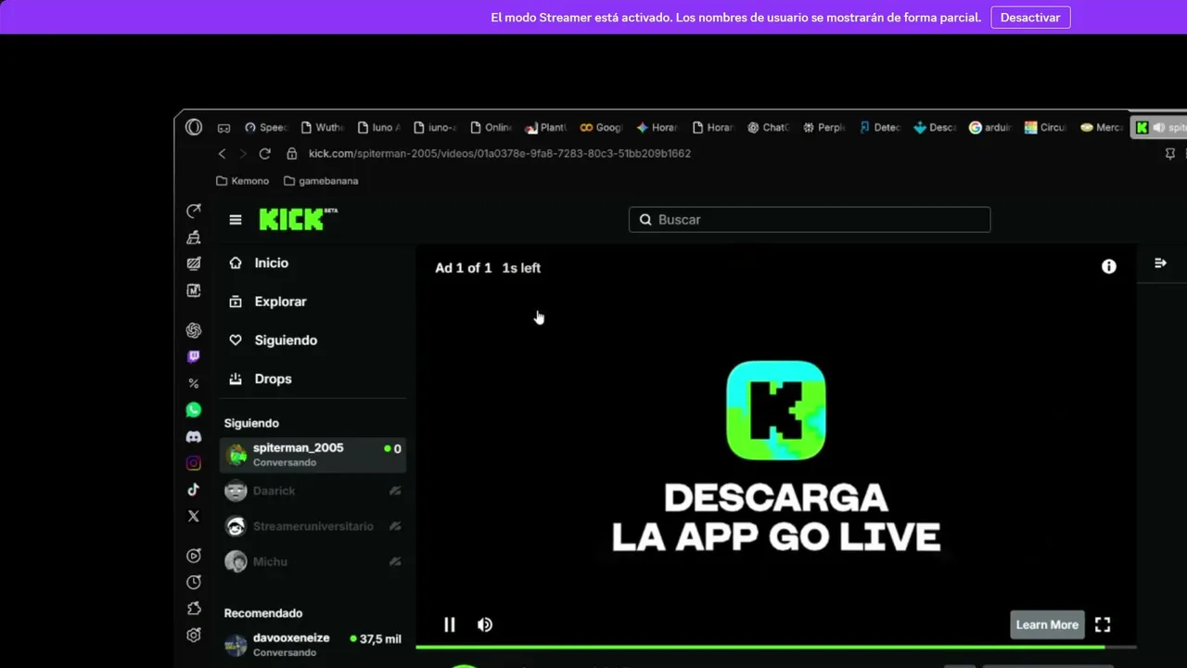This screenshot has height=668, width=1187.
Task: Pause the ad video
Action: [x=450, y=624]
